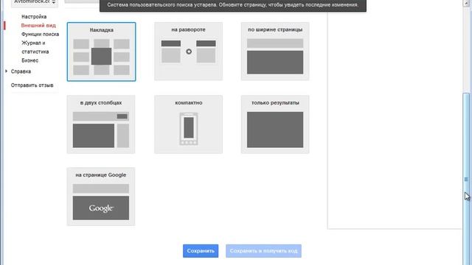
Task: Click the outdated search system notification bar
Action: 233,5
